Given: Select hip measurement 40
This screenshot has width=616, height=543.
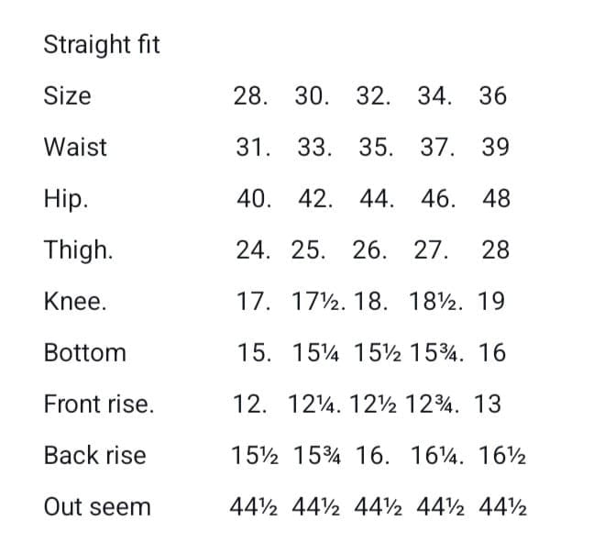Looking at the screenshot, I should (250, 199).
